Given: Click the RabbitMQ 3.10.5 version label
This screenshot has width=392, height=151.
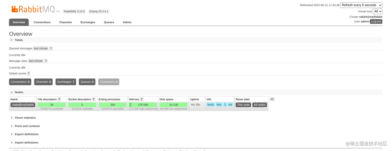Looking at the screenshot, I should pyautogui.click(x=74, y=11).
